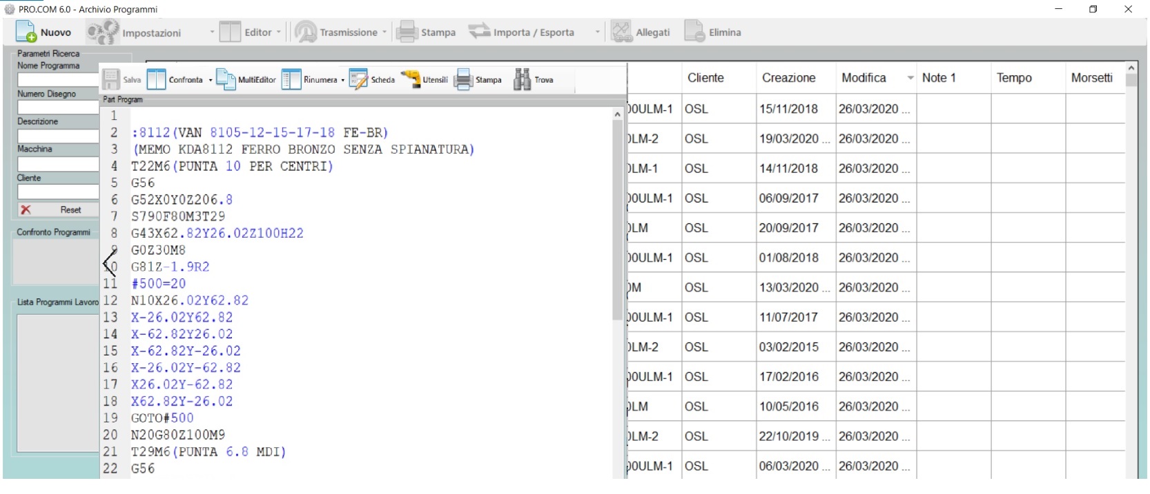Click the left chevron collapsing the editor panel

click(109, 263)
